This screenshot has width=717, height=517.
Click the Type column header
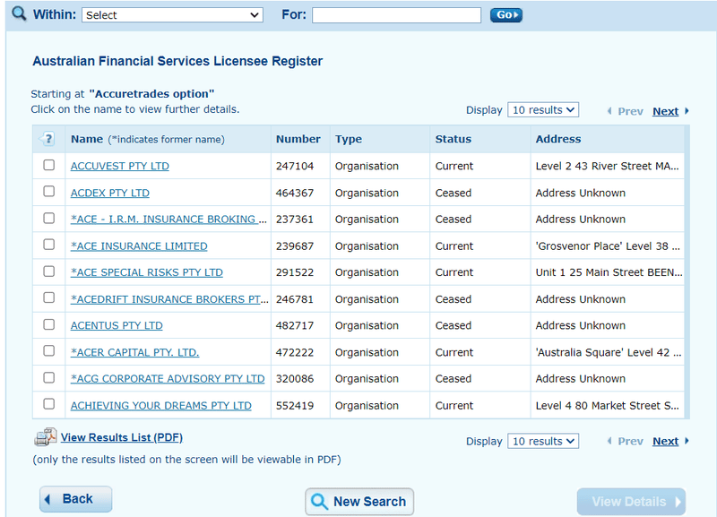coord(349,139)
